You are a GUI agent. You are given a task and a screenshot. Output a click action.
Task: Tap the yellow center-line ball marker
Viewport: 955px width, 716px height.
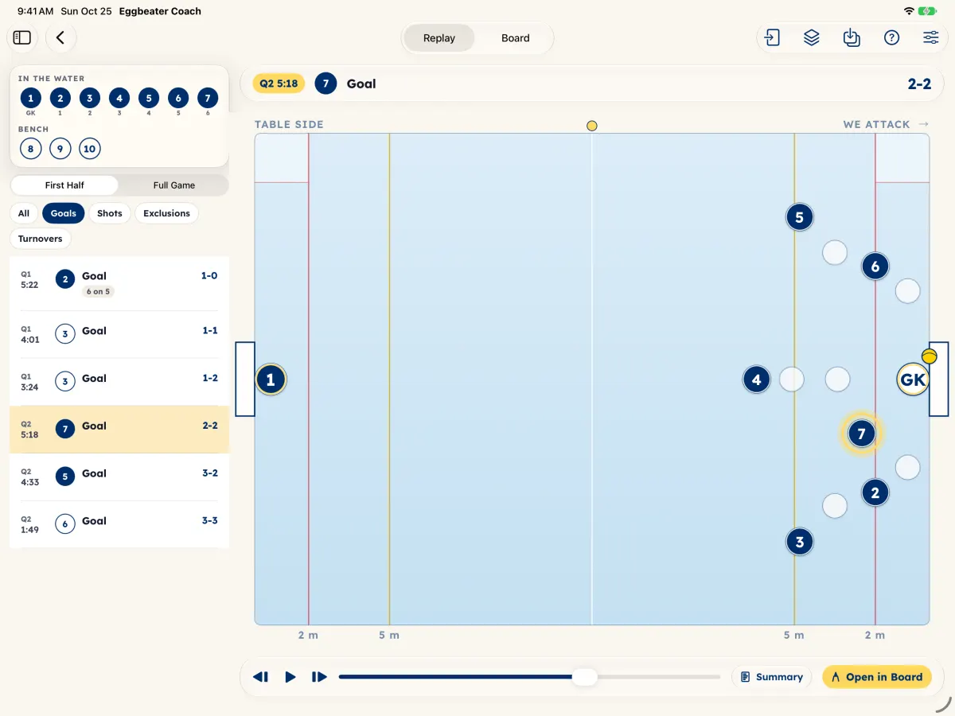pos(591,126)
